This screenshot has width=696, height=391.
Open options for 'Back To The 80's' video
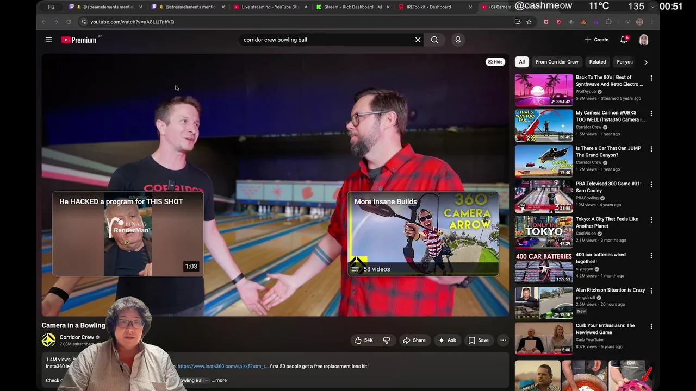click(x=651, y=78)
